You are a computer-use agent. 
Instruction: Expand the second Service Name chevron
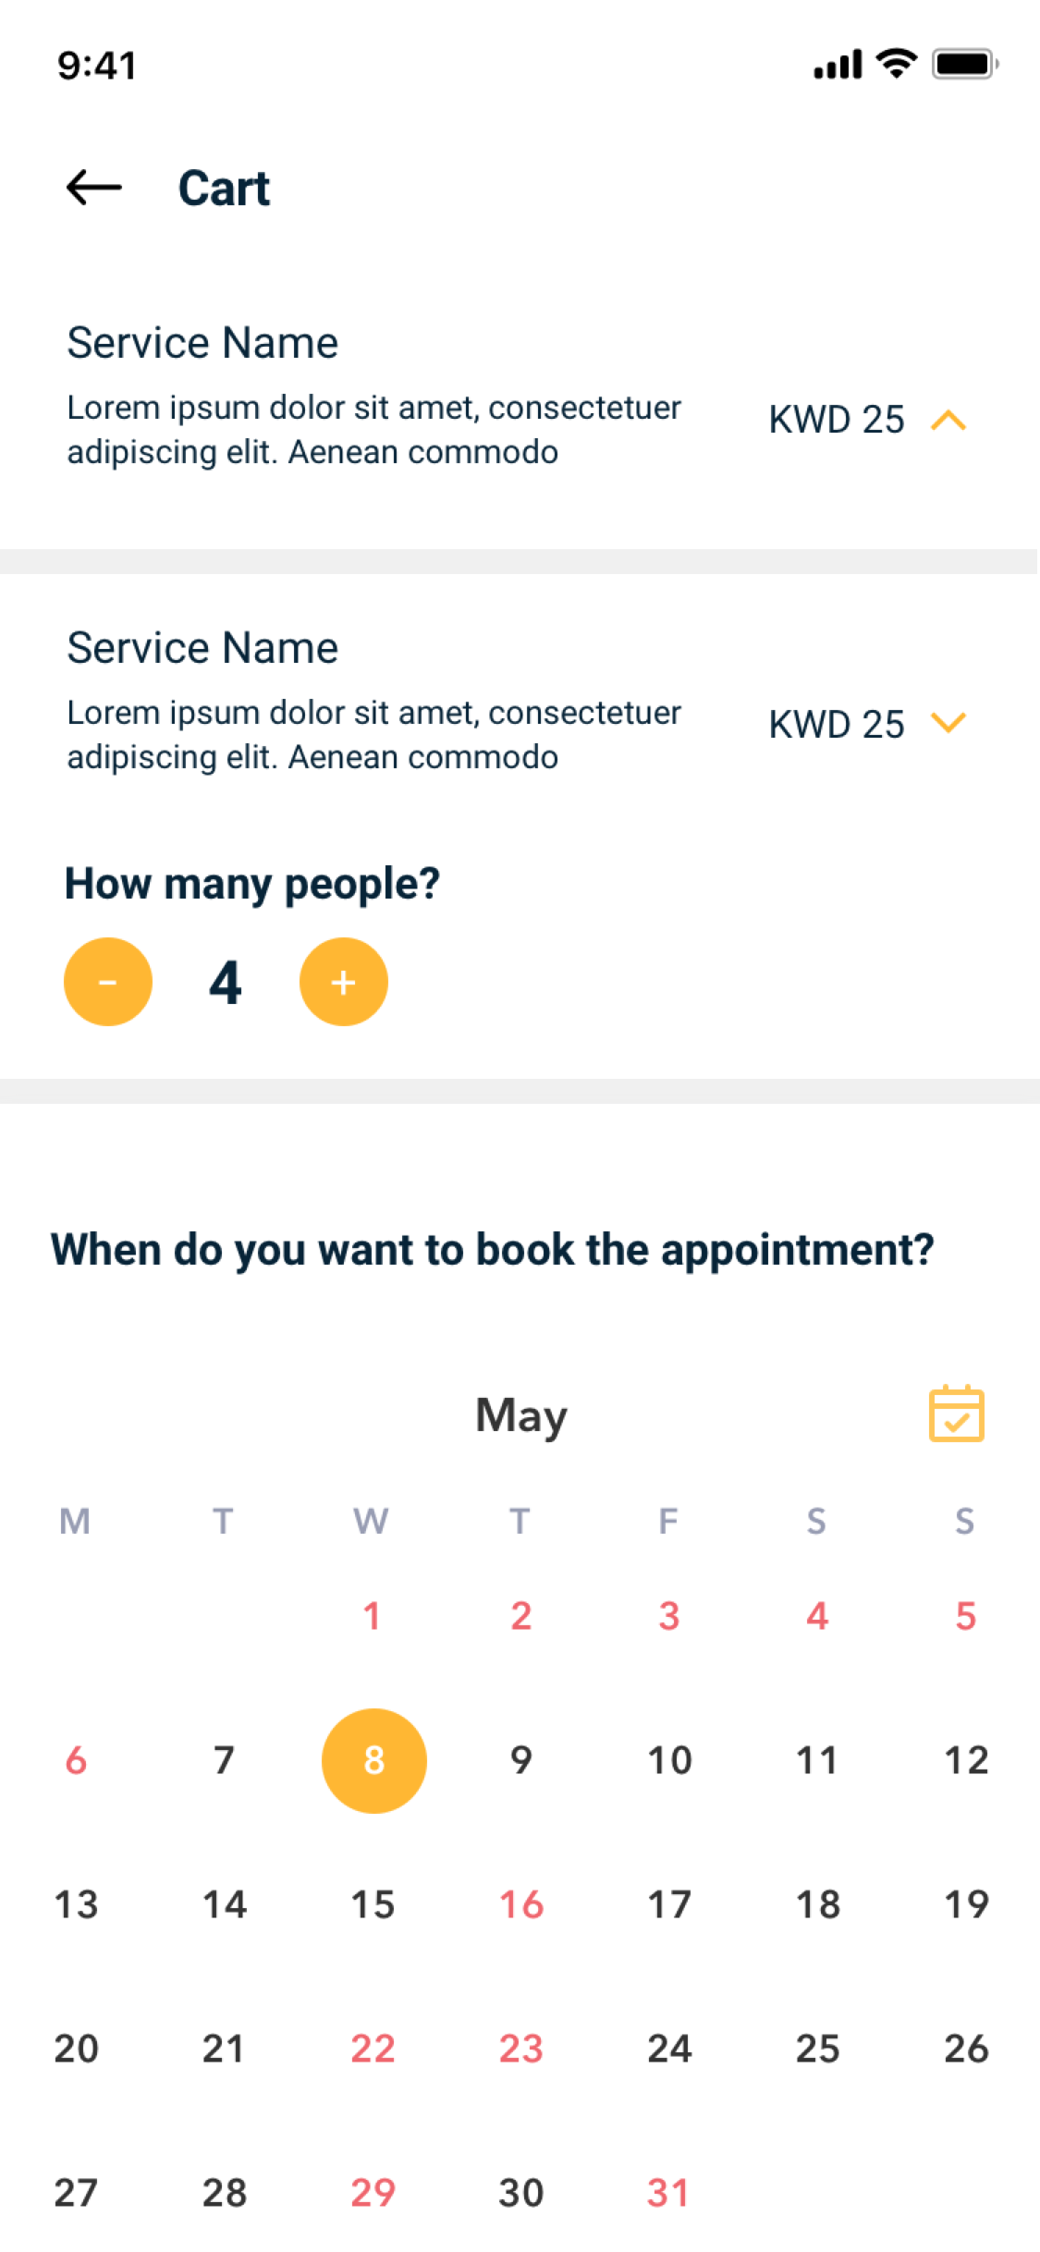point(948,723)
